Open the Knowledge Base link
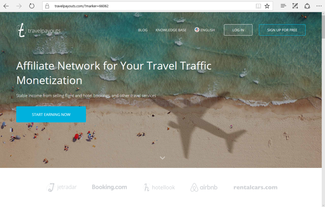Image resolution: width=325 pixels, height=207 pixels. tap(171, 30)
